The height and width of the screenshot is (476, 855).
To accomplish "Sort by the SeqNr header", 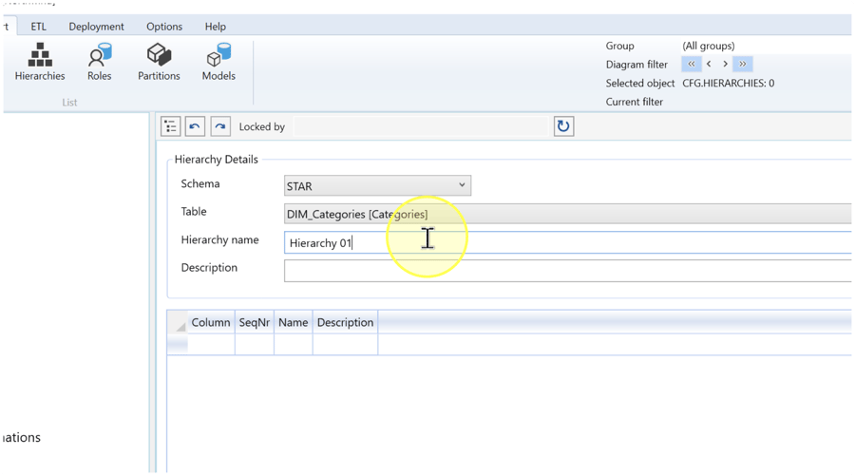I will pyautogui.click(x=254, y=322).
